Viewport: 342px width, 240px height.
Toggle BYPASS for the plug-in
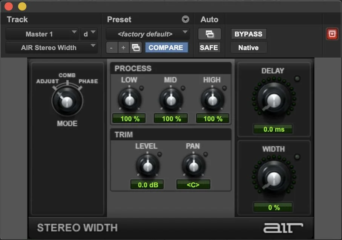click(248, 34)
